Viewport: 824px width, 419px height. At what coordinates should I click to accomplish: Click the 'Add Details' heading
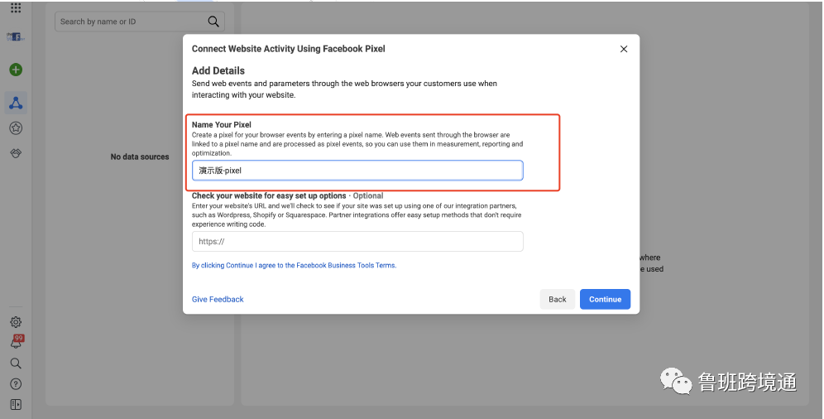click(218, 70)
